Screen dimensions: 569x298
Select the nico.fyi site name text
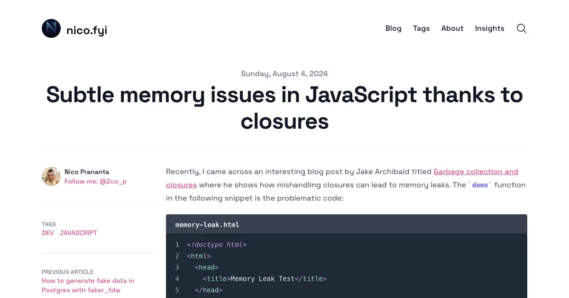[x=87, y=30]
